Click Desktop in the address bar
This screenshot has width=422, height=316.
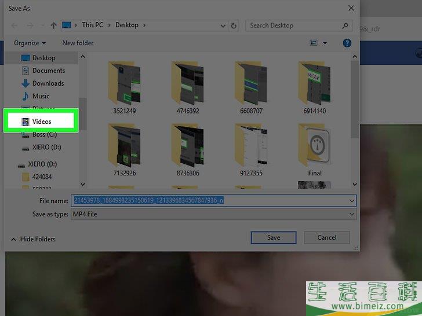(127, 25)
